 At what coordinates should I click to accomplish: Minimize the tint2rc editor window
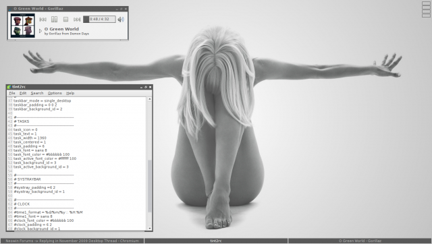click(141, 87)
